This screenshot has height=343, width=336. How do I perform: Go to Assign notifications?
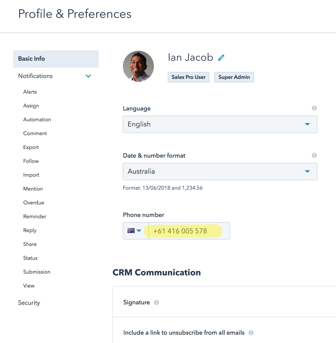pos(31,106)
